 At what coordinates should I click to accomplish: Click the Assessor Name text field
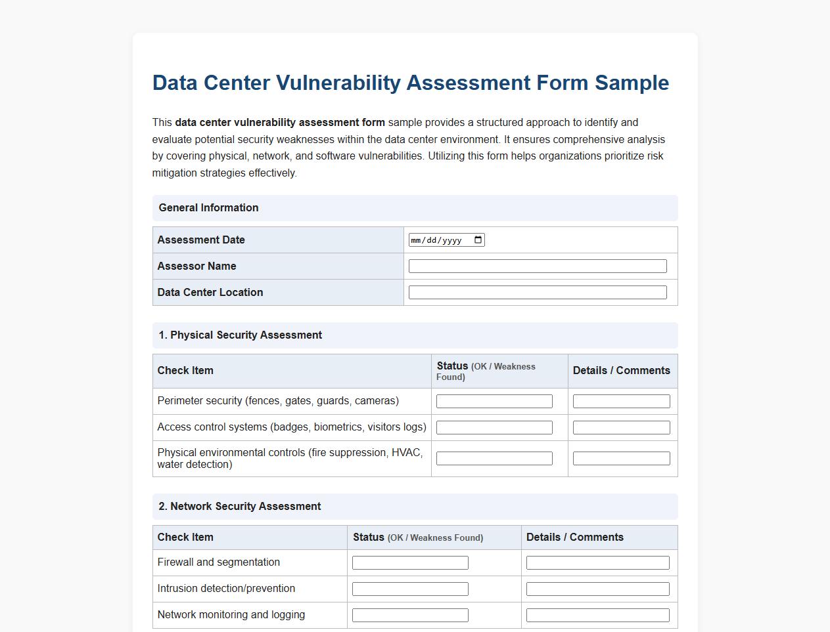pyautogui.click(x=538, y=265)
